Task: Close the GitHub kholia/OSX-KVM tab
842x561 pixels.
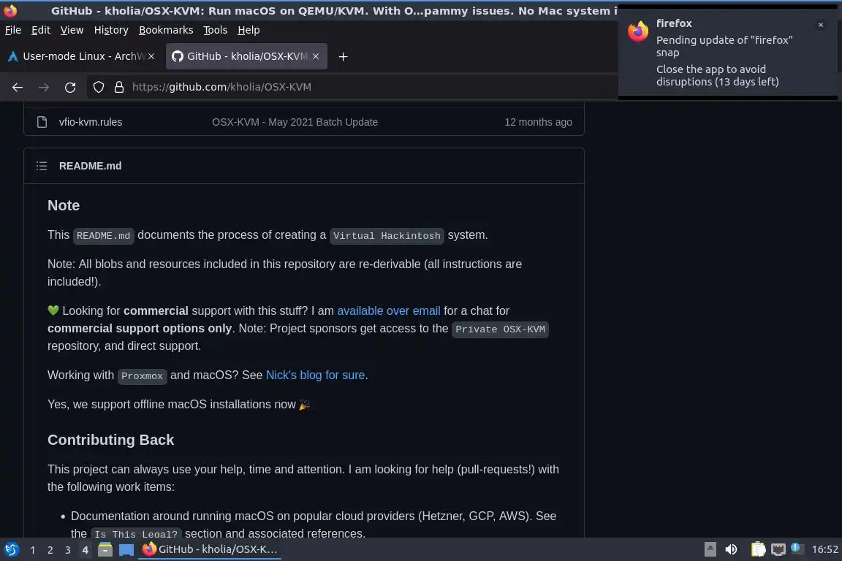Action: (316, 56)
